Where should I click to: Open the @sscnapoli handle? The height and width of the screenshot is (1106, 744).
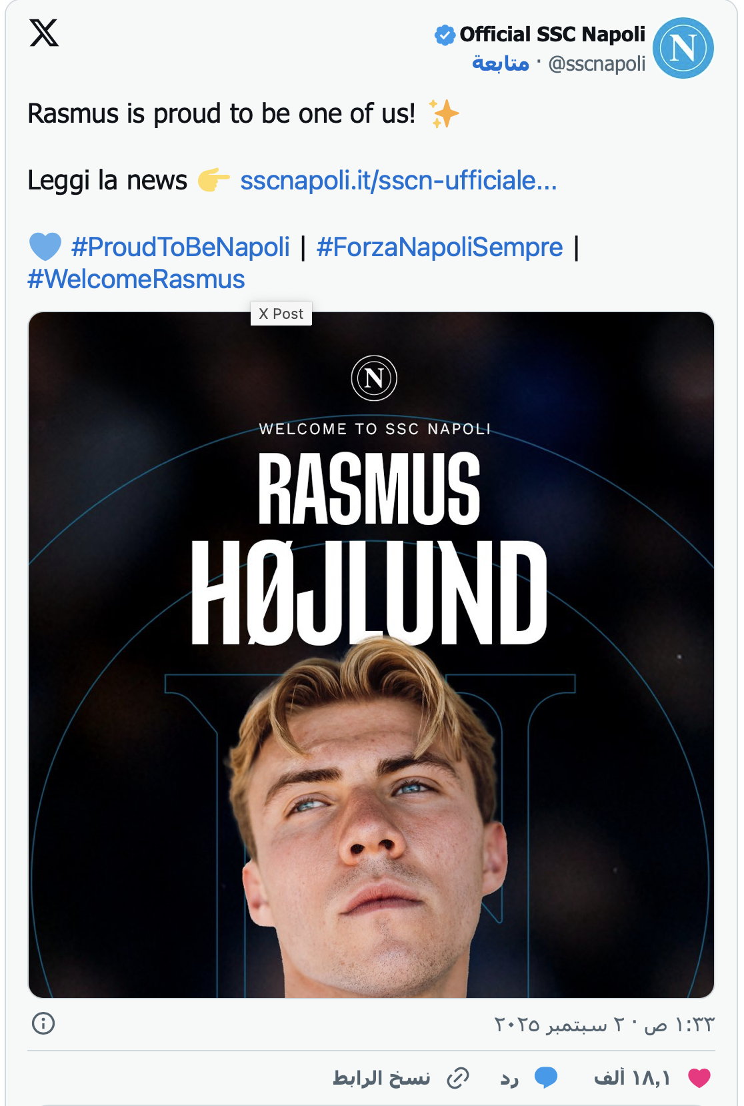(597, 63)
